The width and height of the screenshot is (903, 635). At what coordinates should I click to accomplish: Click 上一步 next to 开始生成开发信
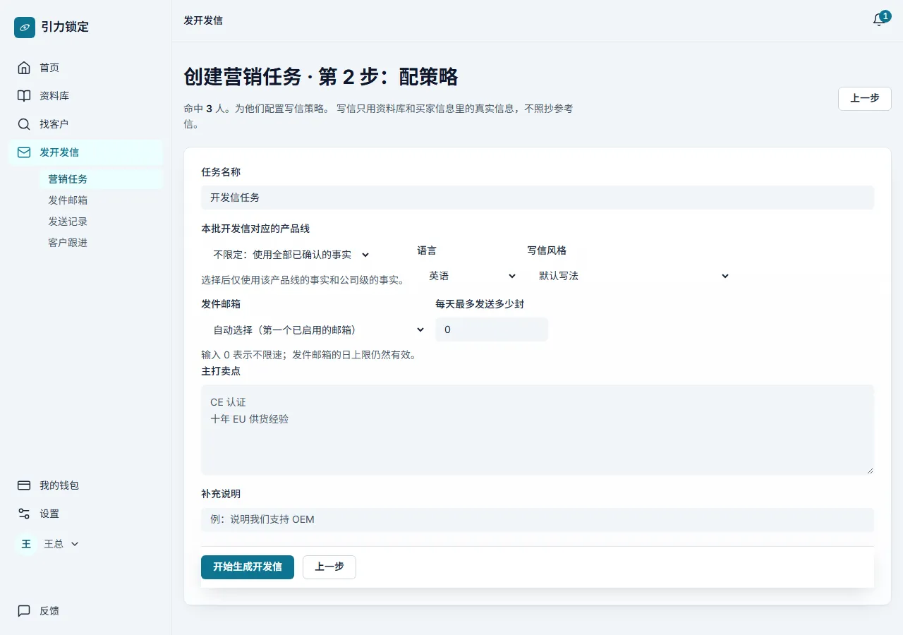[x=329, y=567]
